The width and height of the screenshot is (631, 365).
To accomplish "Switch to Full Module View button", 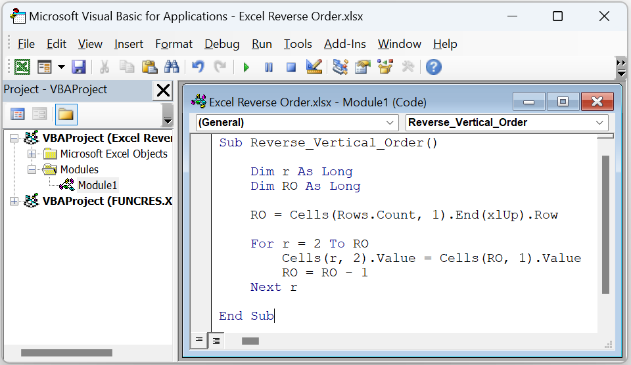I will coord(216,341).
